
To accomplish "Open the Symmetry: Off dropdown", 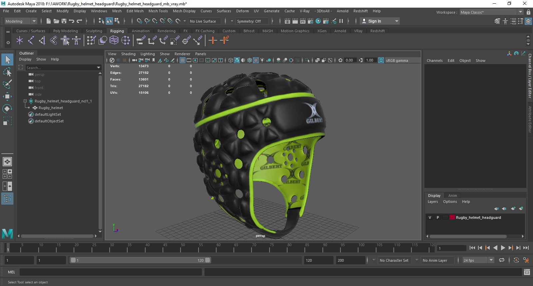I will coord(252,21).
